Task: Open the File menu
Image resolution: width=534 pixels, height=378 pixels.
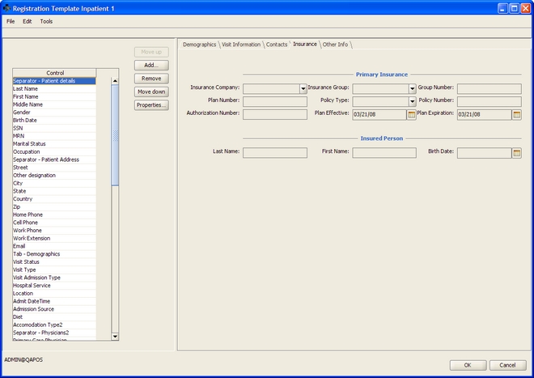Action: point(11,21)
